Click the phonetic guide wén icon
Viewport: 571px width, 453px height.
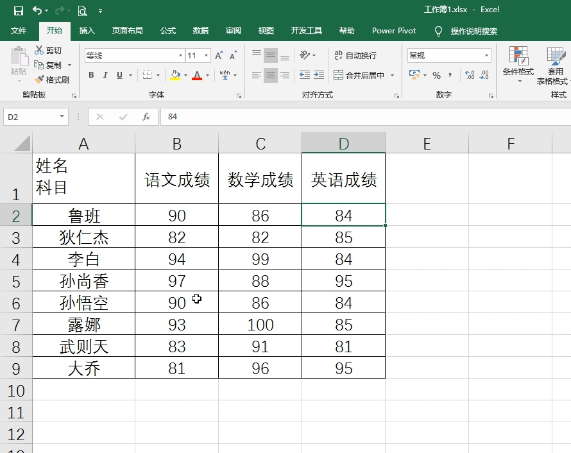(x=225, y=75)
